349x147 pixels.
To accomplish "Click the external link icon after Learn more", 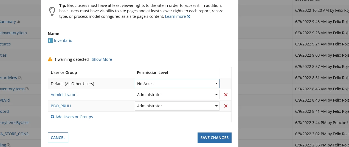I will pyautogui.click(x=188, y=16).
